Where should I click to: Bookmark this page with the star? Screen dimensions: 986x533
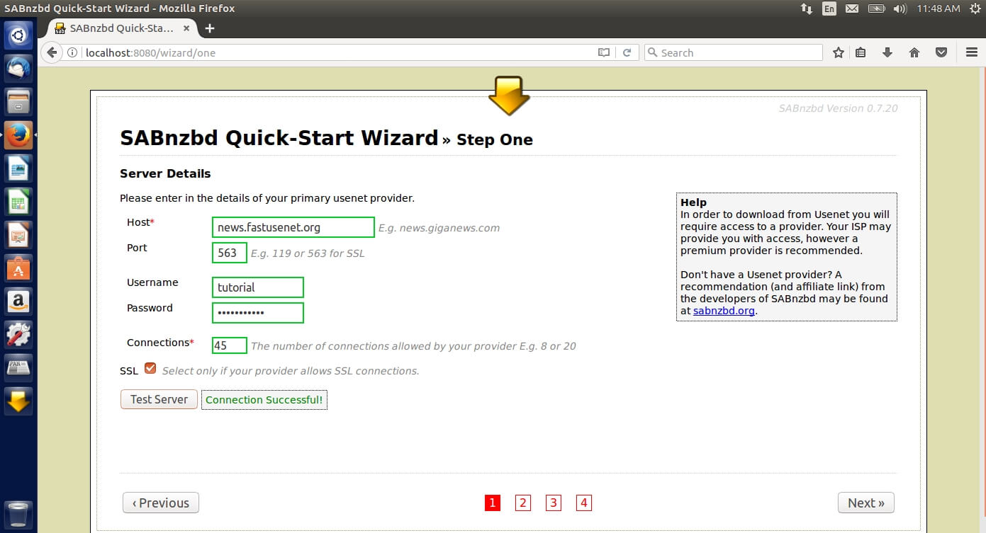tap(839, 52)
